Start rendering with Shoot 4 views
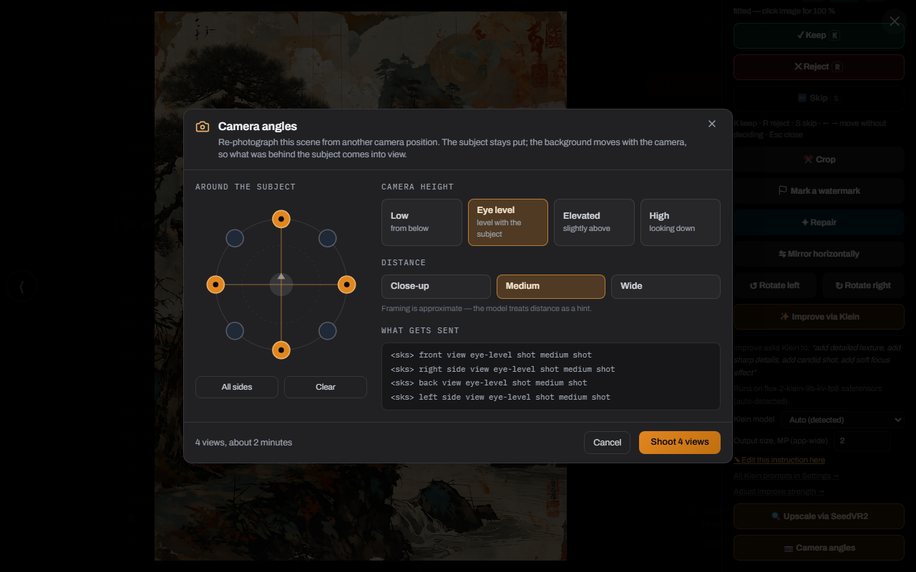 tap(680, 443)
